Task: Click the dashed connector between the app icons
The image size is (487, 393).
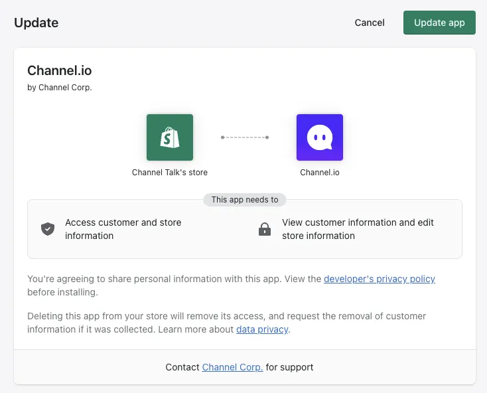Action: point(245,137)
